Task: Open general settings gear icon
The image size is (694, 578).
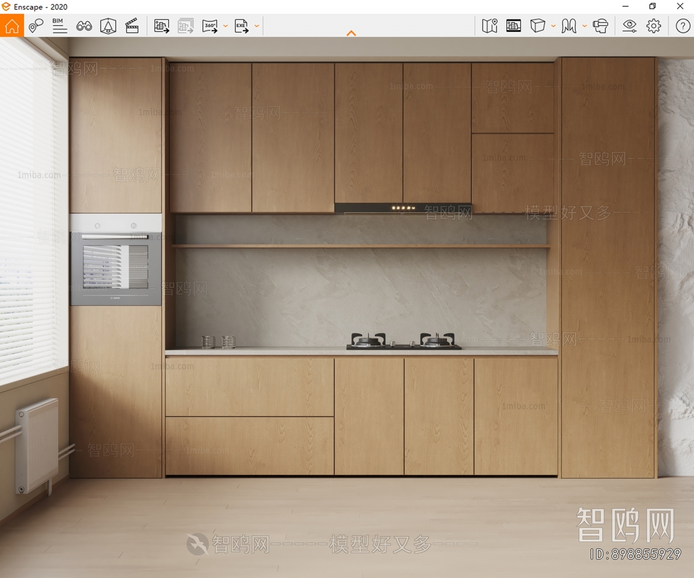Action: tap(654, 26)
